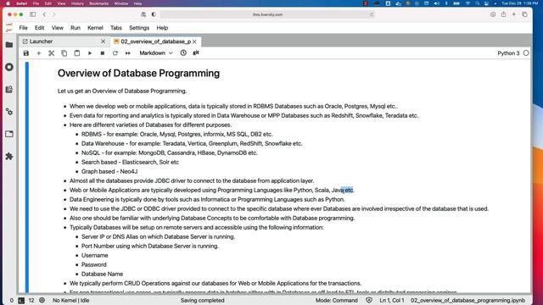
Task: Open the File menu in JupyterLab
Action: pyautogui.click(x=23, y=28)
